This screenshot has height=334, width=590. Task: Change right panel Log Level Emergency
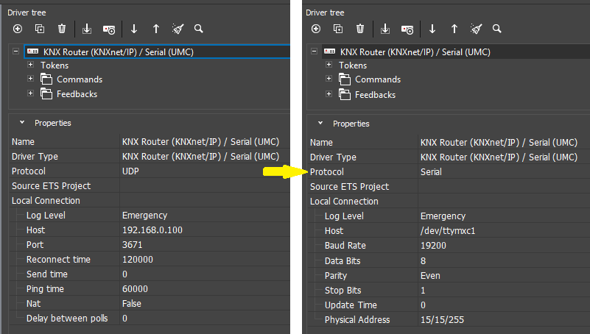(x=504, y=216)
